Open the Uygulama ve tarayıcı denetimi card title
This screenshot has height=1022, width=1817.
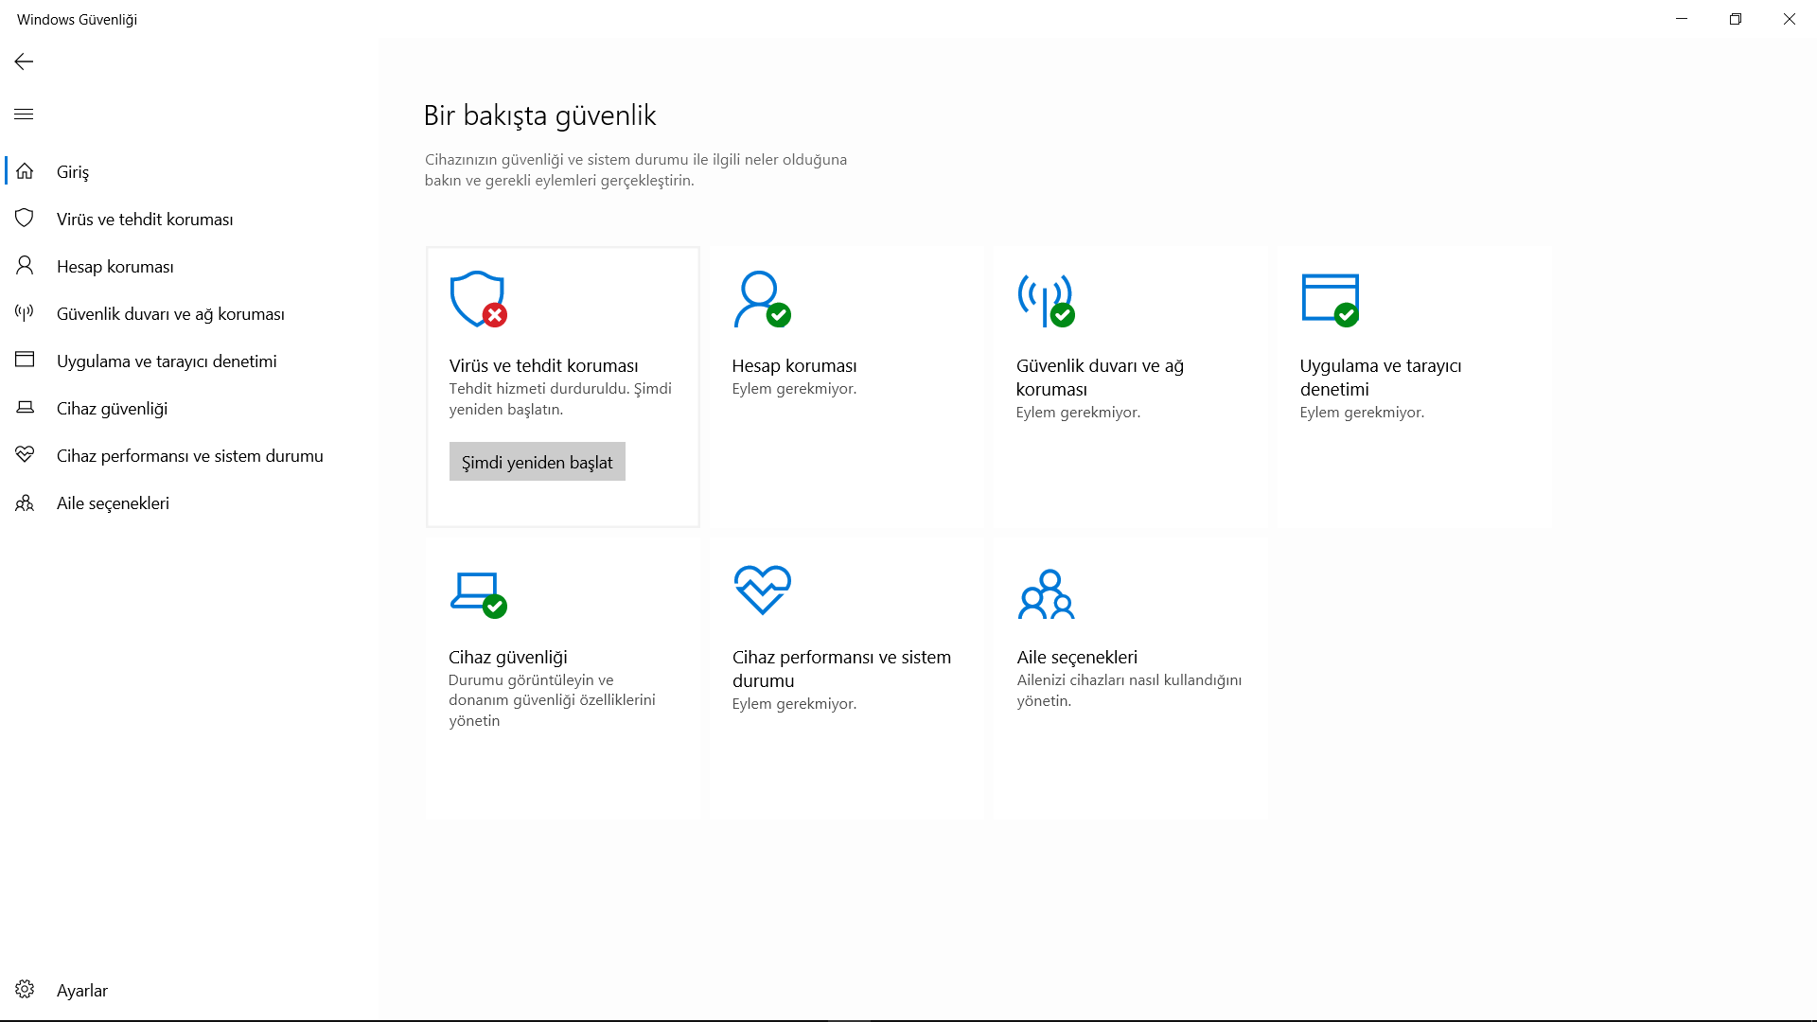tap(1381, 377)
